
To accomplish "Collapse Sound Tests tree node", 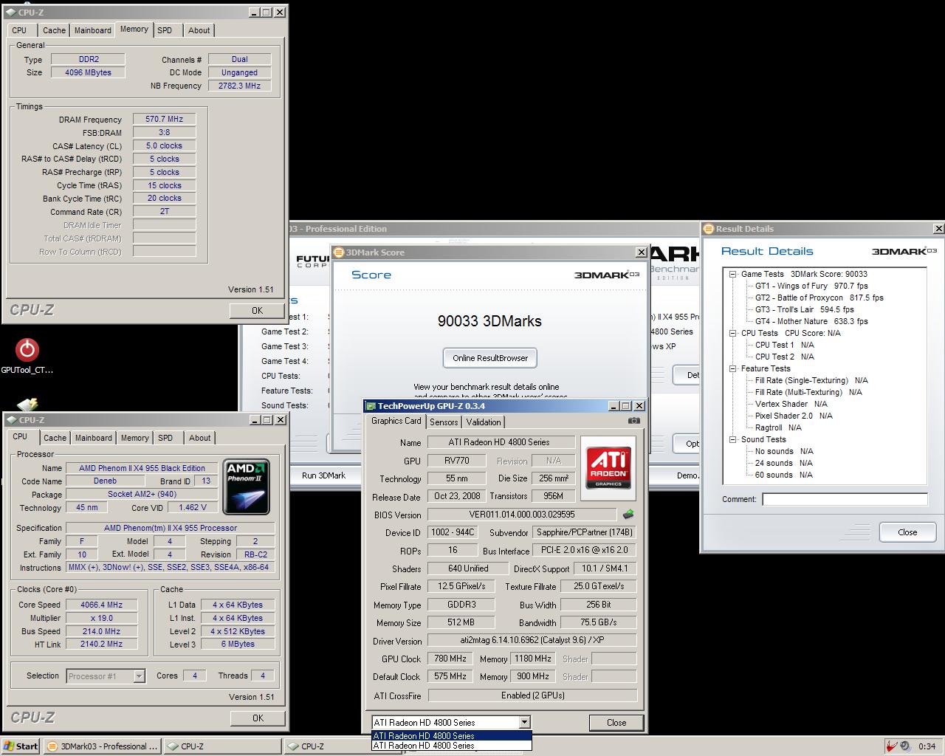I will 733,439.
